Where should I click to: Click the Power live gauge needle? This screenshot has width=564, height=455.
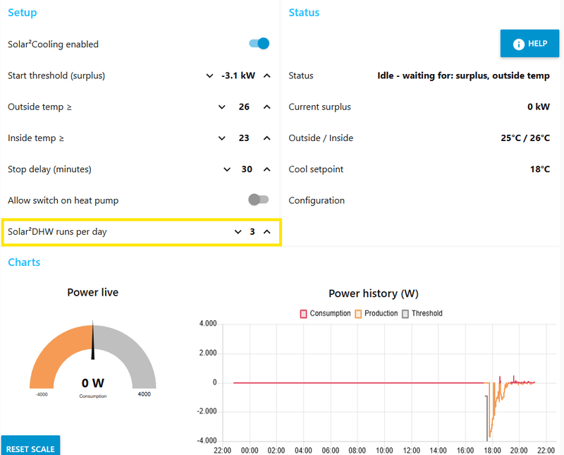point(93,340)
